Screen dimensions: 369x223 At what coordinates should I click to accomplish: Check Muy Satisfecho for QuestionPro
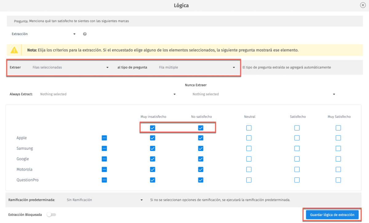338,180
